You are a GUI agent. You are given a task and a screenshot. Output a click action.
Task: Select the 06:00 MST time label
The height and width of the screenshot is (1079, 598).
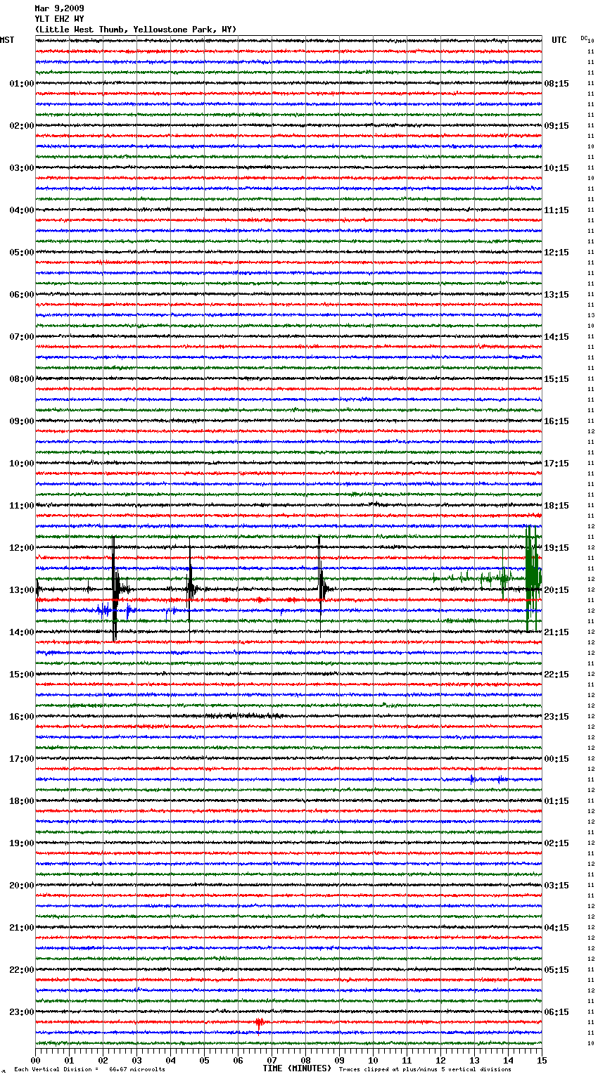[x=22, y=295]
